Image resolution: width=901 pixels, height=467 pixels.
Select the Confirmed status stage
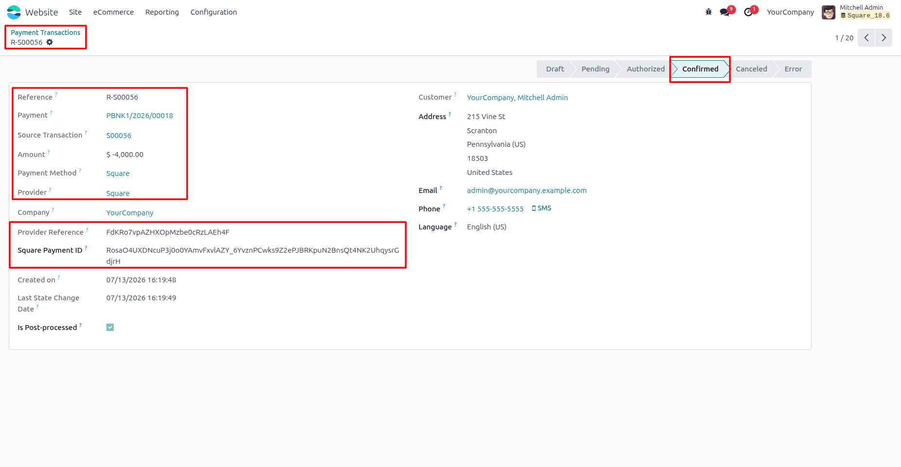[x=700, y=69]
